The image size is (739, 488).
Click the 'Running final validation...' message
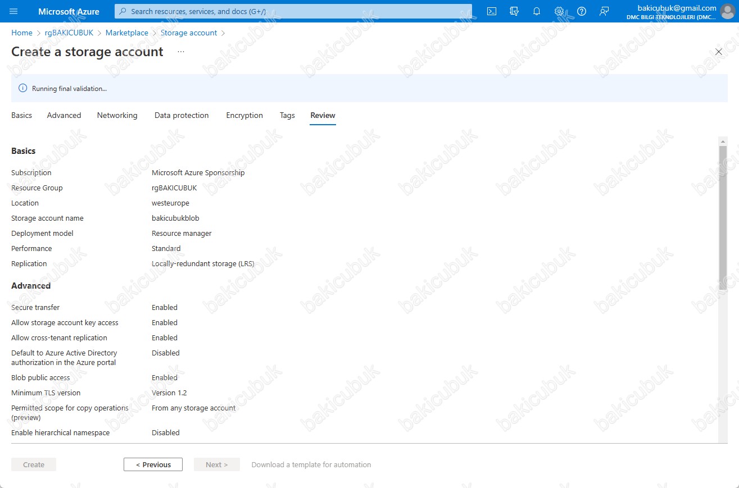click(x=69, y=89)
